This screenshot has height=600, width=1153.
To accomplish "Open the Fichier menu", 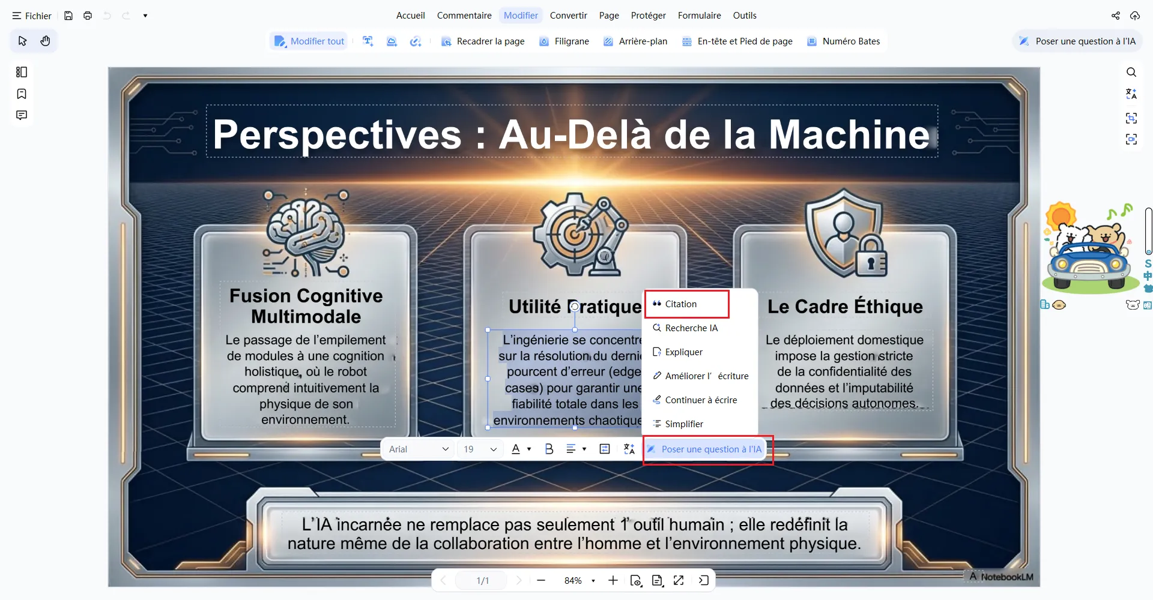I will [32, 16].
